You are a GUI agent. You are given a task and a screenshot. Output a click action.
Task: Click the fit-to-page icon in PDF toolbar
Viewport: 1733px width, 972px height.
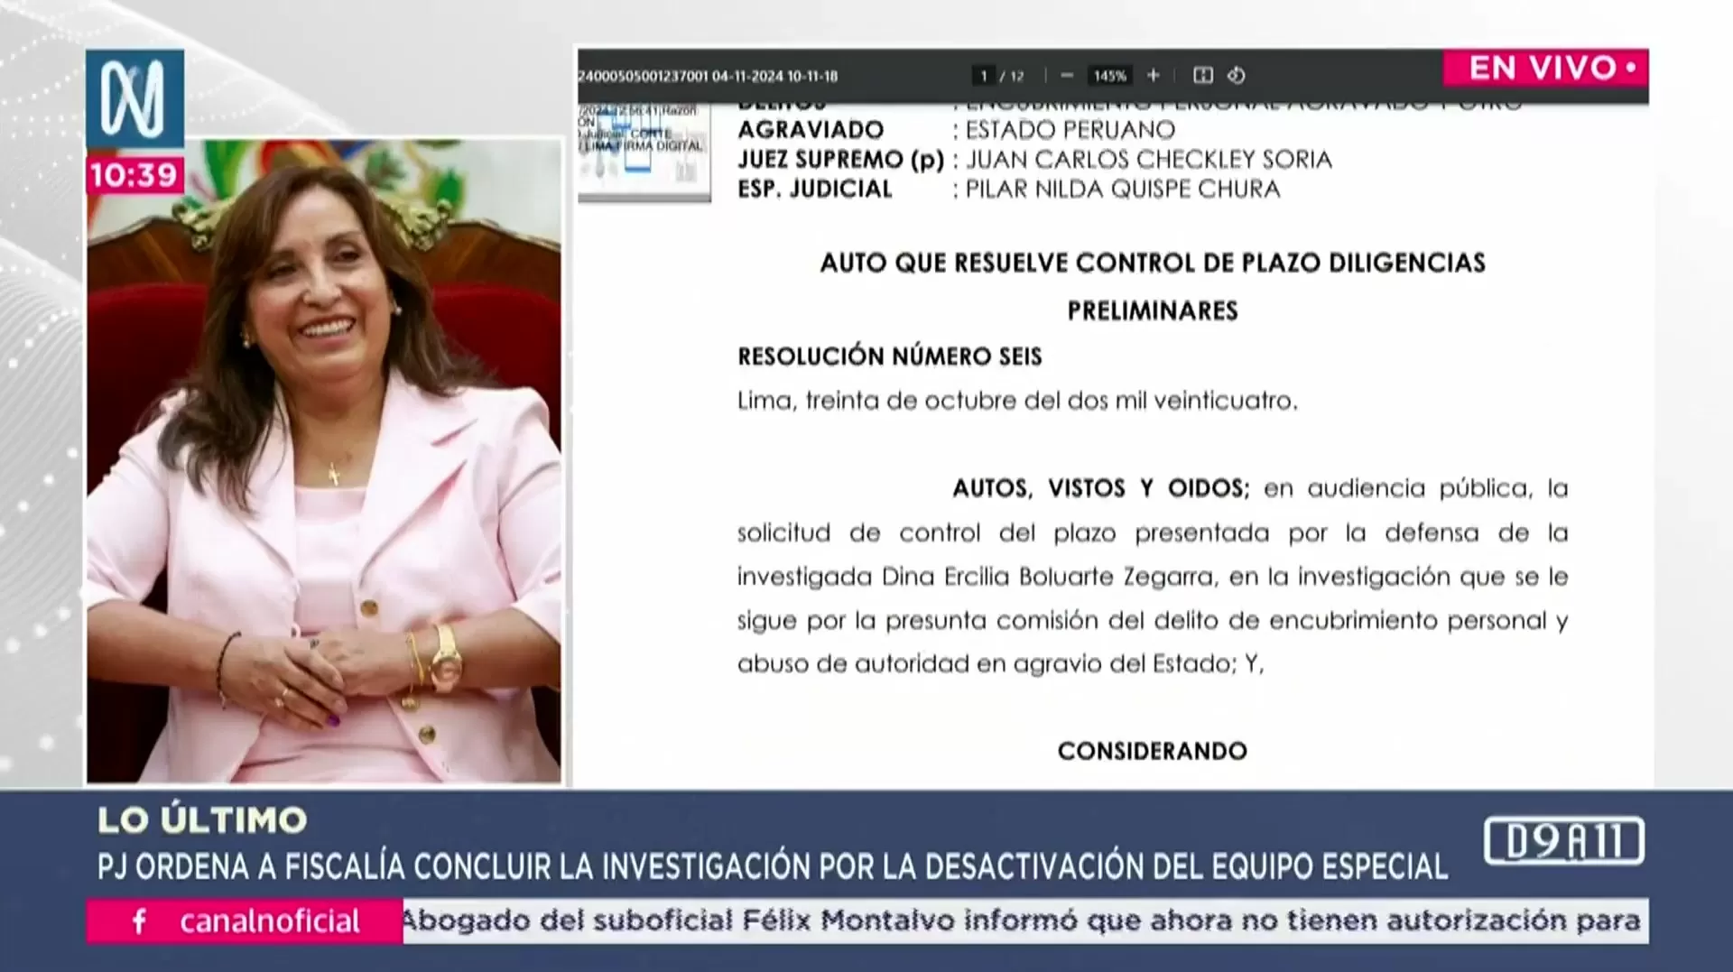pos(1202,76)
